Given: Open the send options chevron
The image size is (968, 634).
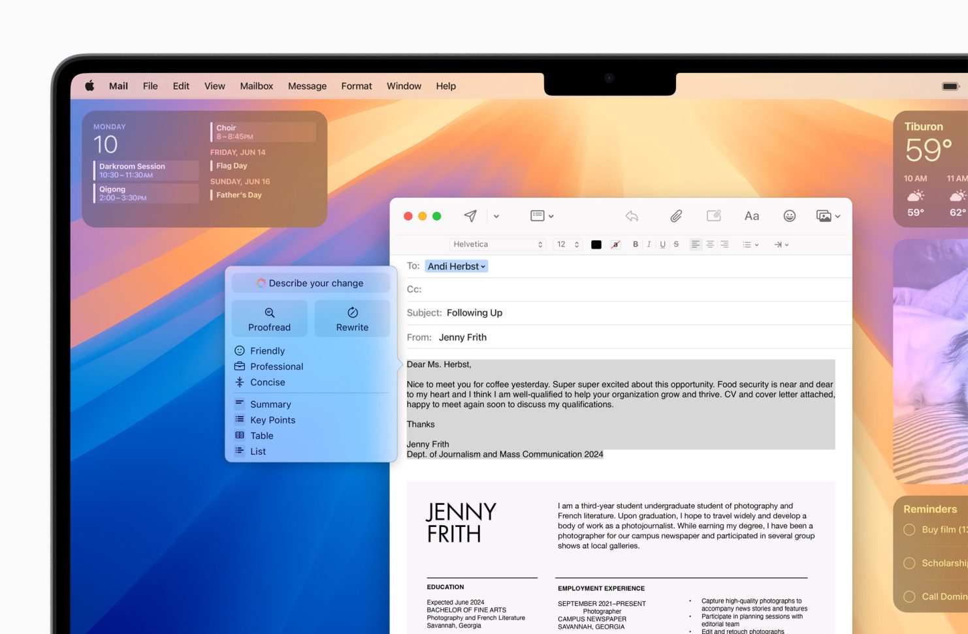Looking at the screenshot, I should tap(496, 217).
